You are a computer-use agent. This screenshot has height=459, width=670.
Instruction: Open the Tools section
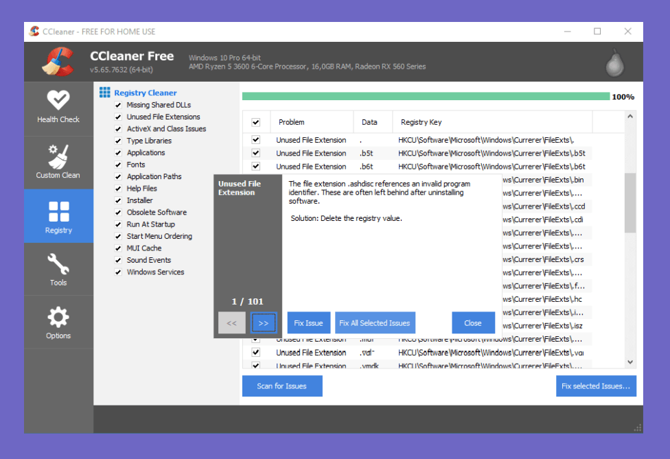[58, 269]
